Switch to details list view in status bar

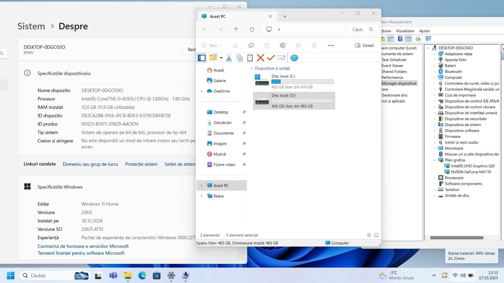(x=369, y=235)
